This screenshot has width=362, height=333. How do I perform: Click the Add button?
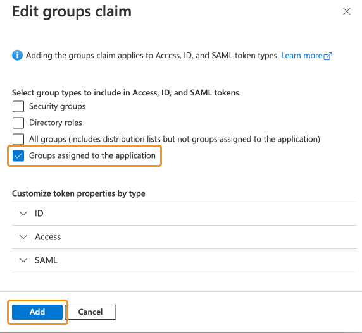[37, 312]
